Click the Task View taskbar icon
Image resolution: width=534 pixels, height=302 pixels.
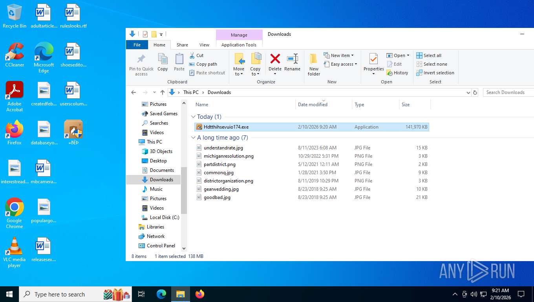(142, 294)
